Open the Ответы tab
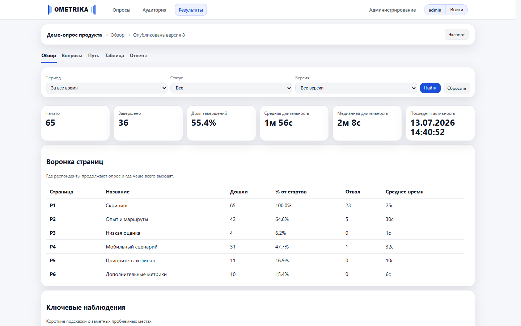 (x=138, y=56)
